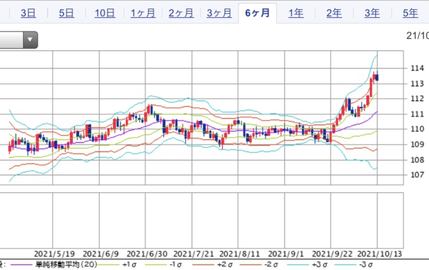Image resolution: width=429 pixels, height=270 pixels.
Task: Show the 2年 chart range
Action: pyautogui.click(x=334, y=13)
